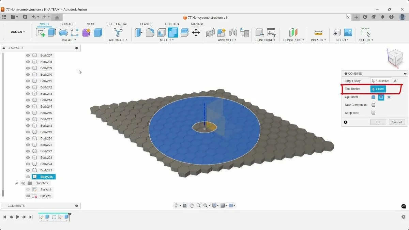Enable the New Component checkbox
The height and width of the screenshot is (230, 409).
coord(374,105)
